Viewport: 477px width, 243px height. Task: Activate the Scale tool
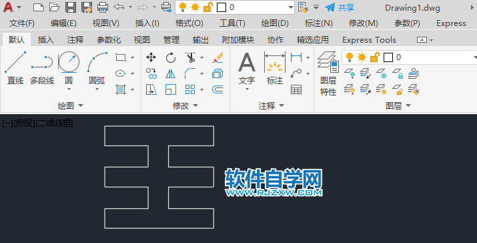click(x=171, y=89)
